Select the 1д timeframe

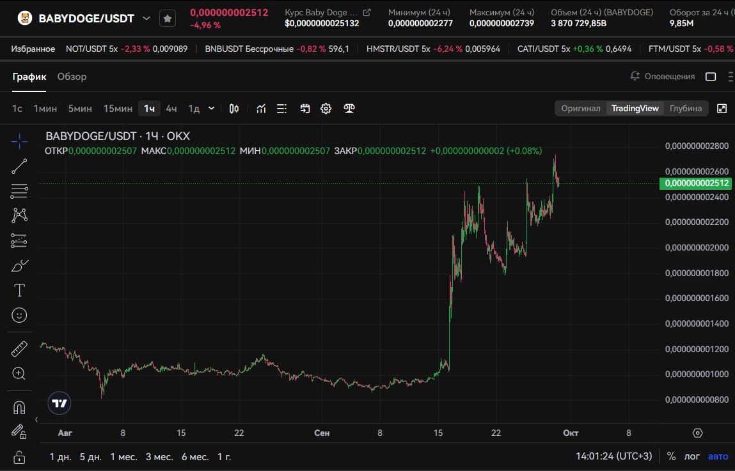[x=194, y=109]
